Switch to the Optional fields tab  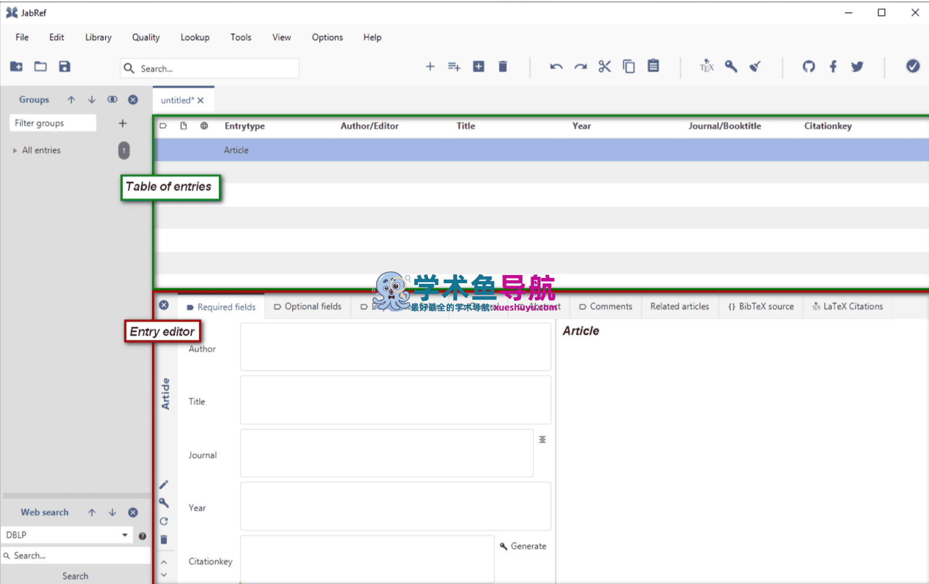(308, 307)
